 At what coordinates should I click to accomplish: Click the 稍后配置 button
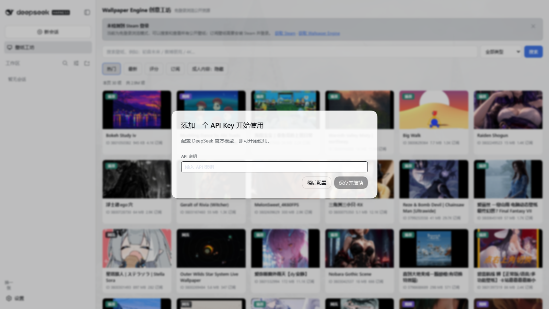316,183
